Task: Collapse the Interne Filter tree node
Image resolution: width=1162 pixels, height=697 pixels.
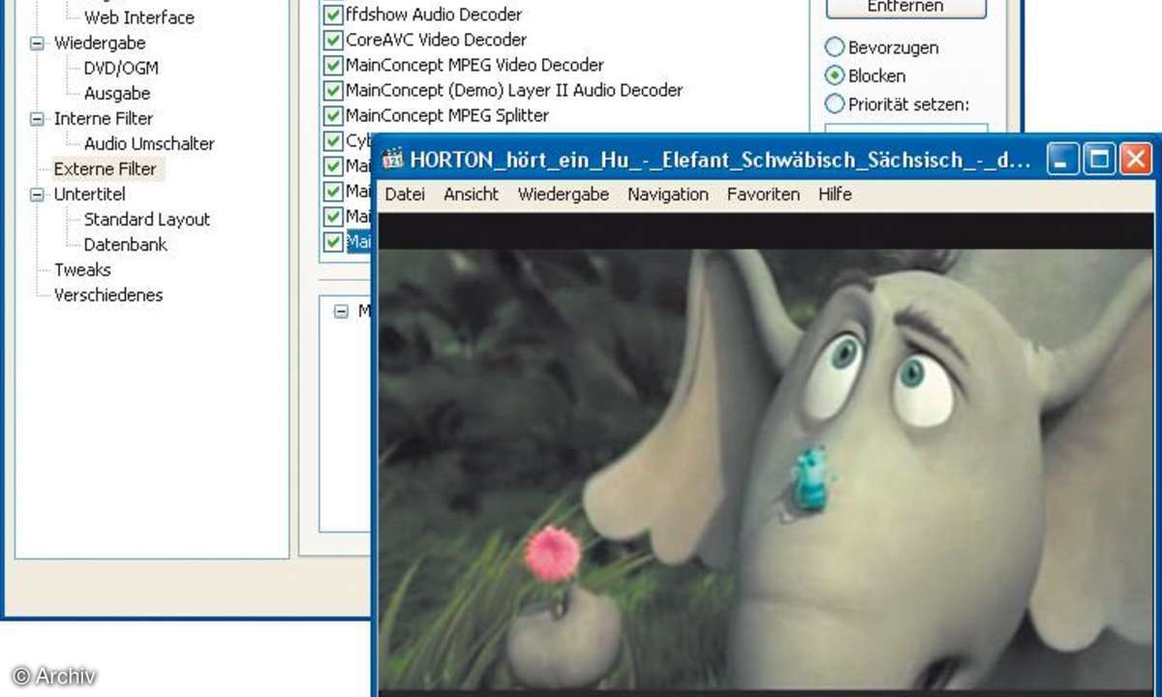Action: tap(38, 119)
